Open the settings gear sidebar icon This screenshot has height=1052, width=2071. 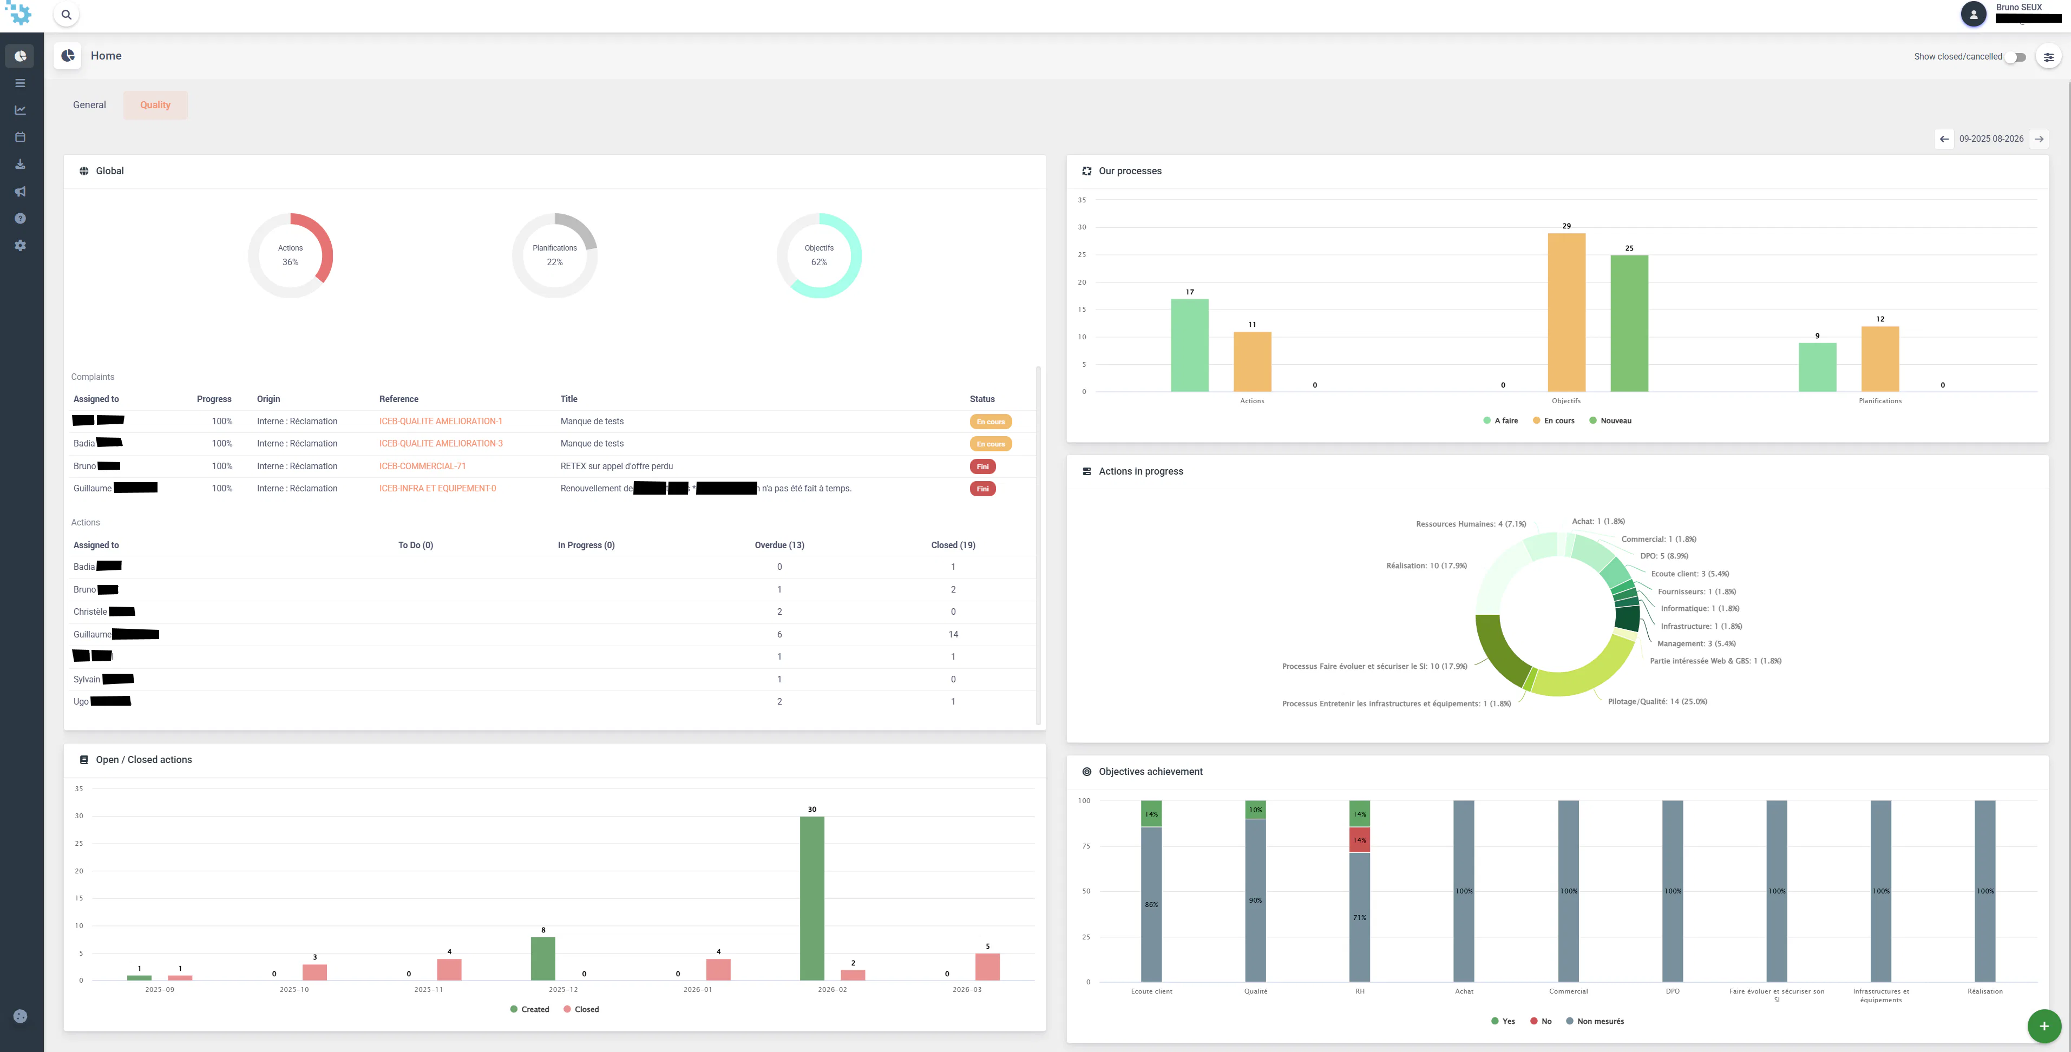tap(20, 245)
